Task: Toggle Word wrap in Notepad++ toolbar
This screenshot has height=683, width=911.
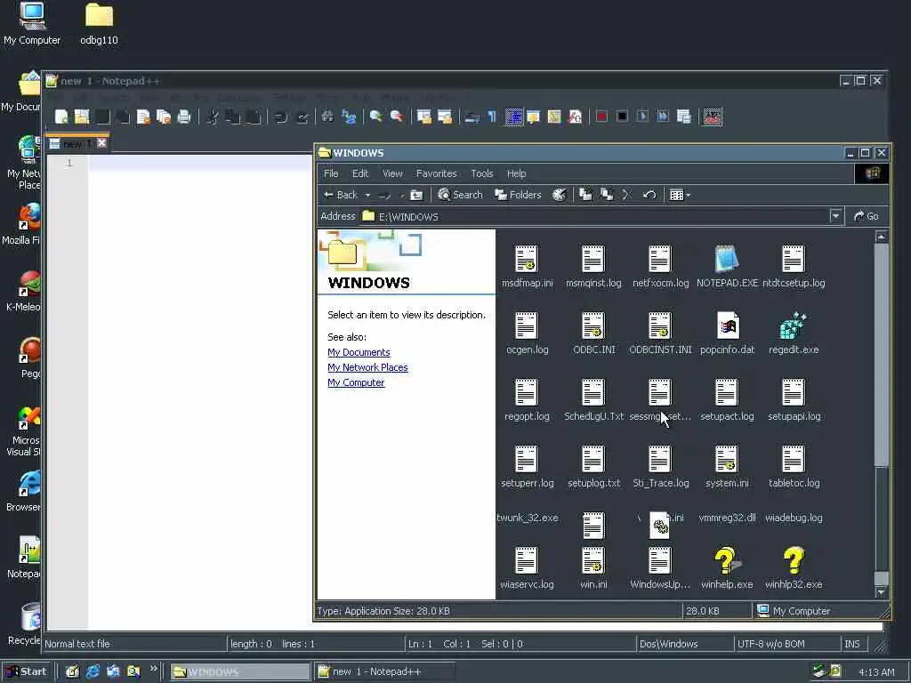Action: (x=472, y=117)
